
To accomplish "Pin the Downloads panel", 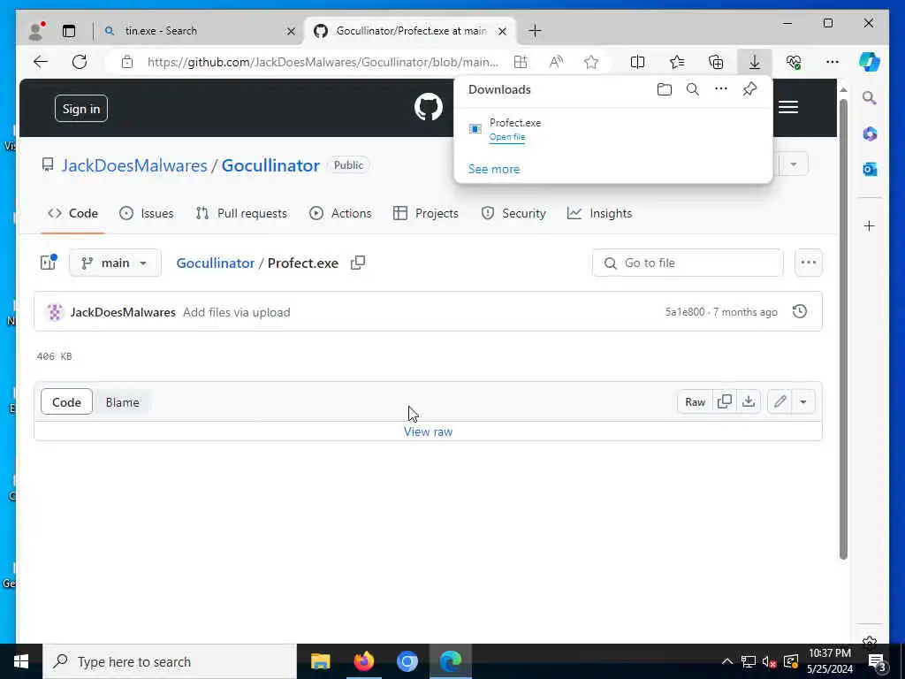I will (749, 89).
